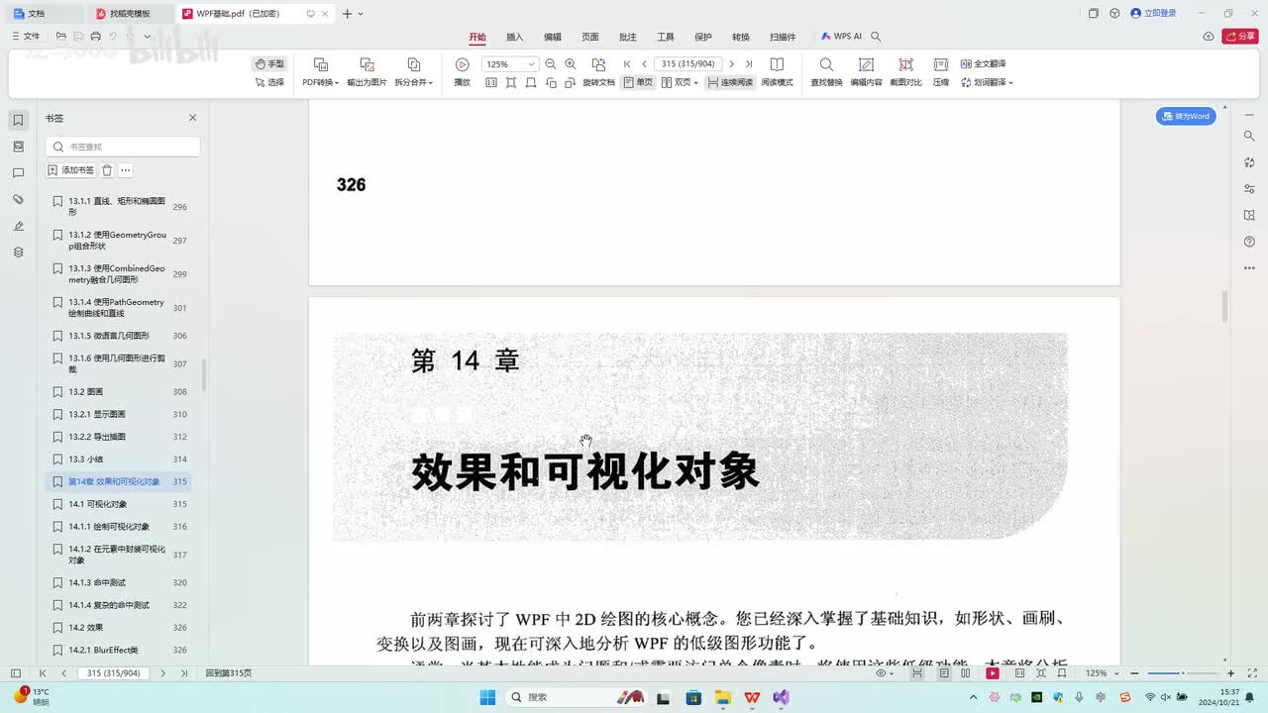Switch to the 找稻壳模板 tab
This screenshot has height=713, width=1268.
click(131, 14)
